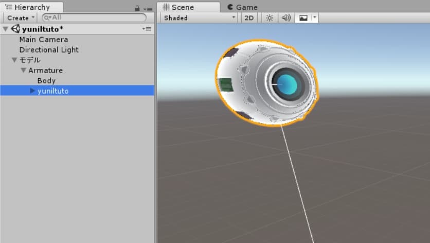Open the effects dropdown arrow
This screenshot has width=430, height=243.
[x=315, y=18]
